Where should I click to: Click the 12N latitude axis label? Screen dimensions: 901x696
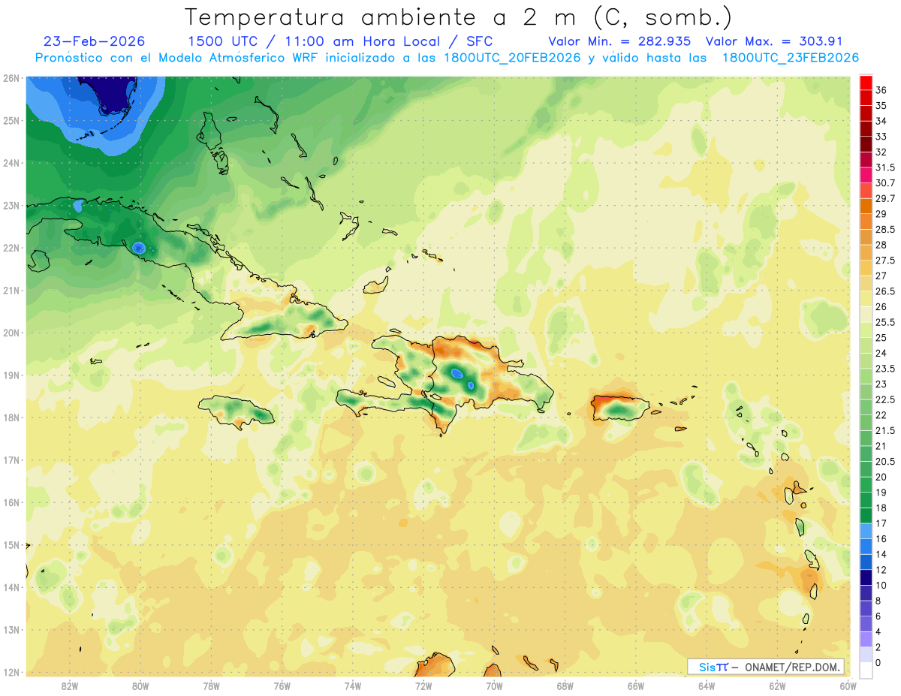tap(11, 672)
